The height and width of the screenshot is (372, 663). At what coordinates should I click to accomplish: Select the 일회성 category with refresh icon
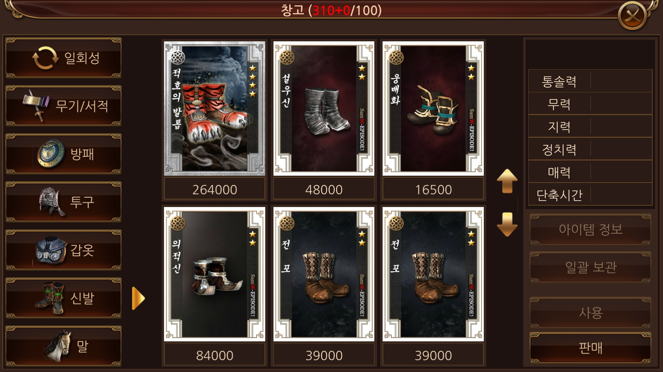pyautogui.click(x=64, y=58)
